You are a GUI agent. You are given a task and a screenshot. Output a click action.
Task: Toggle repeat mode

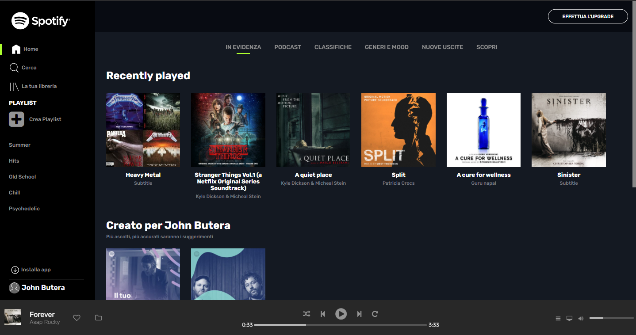point(375,314)
